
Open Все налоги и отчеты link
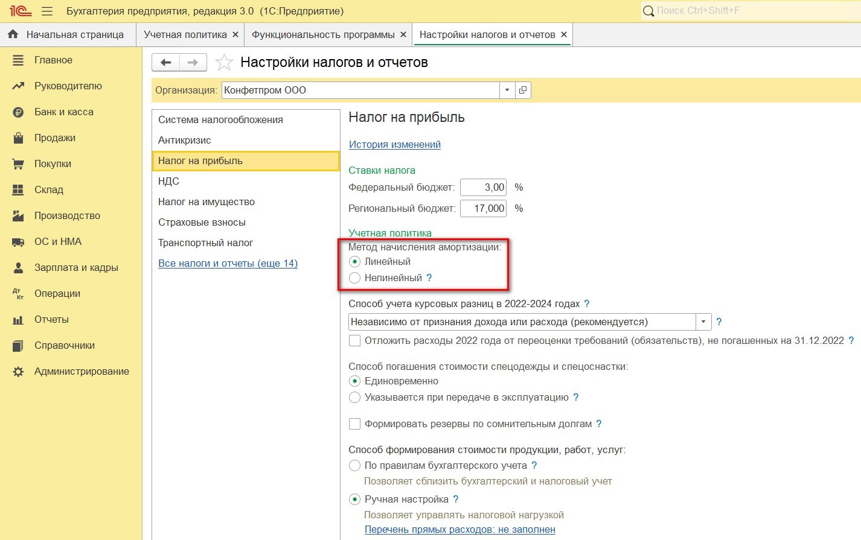pyautogui.click(x=228, y=263)
